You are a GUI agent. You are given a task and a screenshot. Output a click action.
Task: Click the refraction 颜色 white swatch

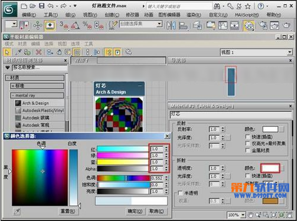point(270,168)
